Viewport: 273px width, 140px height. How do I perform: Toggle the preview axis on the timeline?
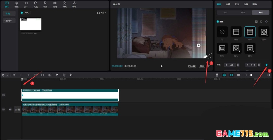239,75
